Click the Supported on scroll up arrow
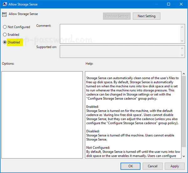The height and width of the screenshot is (173, 188). (x=182, y=48)
